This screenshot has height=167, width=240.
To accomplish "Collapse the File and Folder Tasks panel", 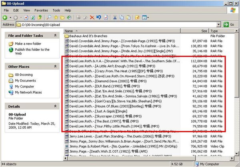I will coord(56,36).
